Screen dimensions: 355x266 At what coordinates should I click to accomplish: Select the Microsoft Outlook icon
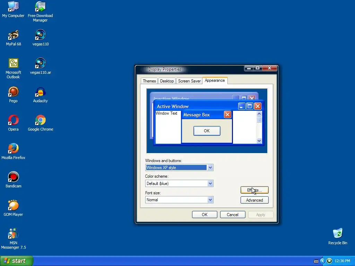pos(14,69)
